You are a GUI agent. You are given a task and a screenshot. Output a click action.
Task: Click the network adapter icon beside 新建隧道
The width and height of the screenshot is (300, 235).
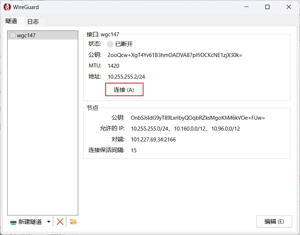coord(13,222)
